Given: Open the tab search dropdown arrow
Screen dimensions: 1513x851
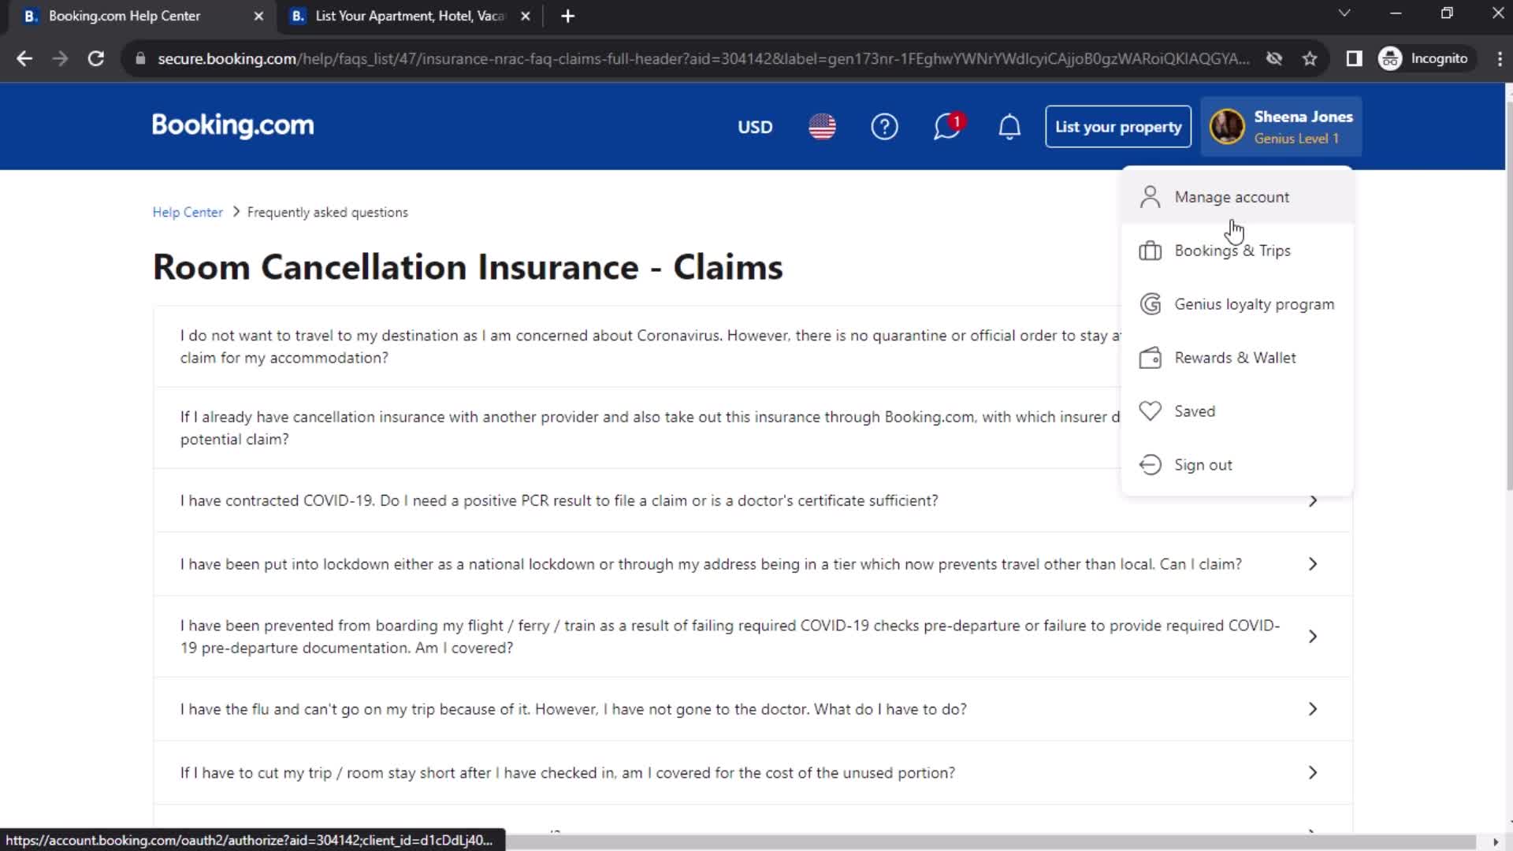Looking at the screenshot, I should (1344, 13).
